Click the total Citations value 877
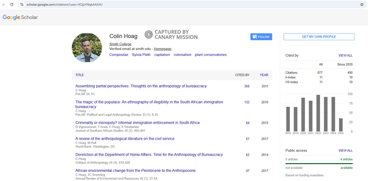 pyautogui.click(x=320, y=73)
